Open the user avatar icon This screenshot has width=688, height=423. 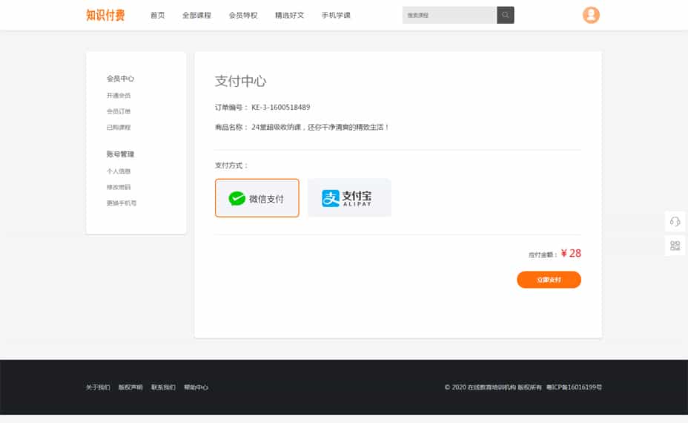click(x=591, y=15)
